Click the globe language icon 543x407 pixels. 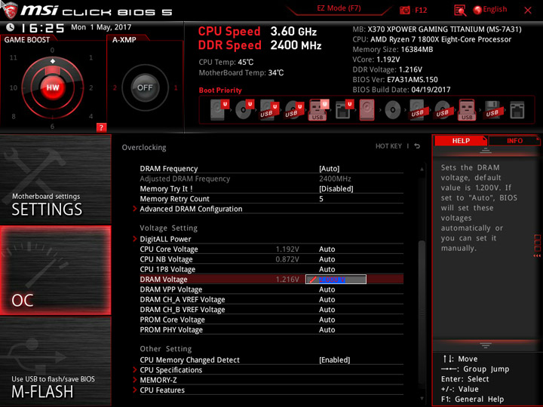tap(477, 10)
